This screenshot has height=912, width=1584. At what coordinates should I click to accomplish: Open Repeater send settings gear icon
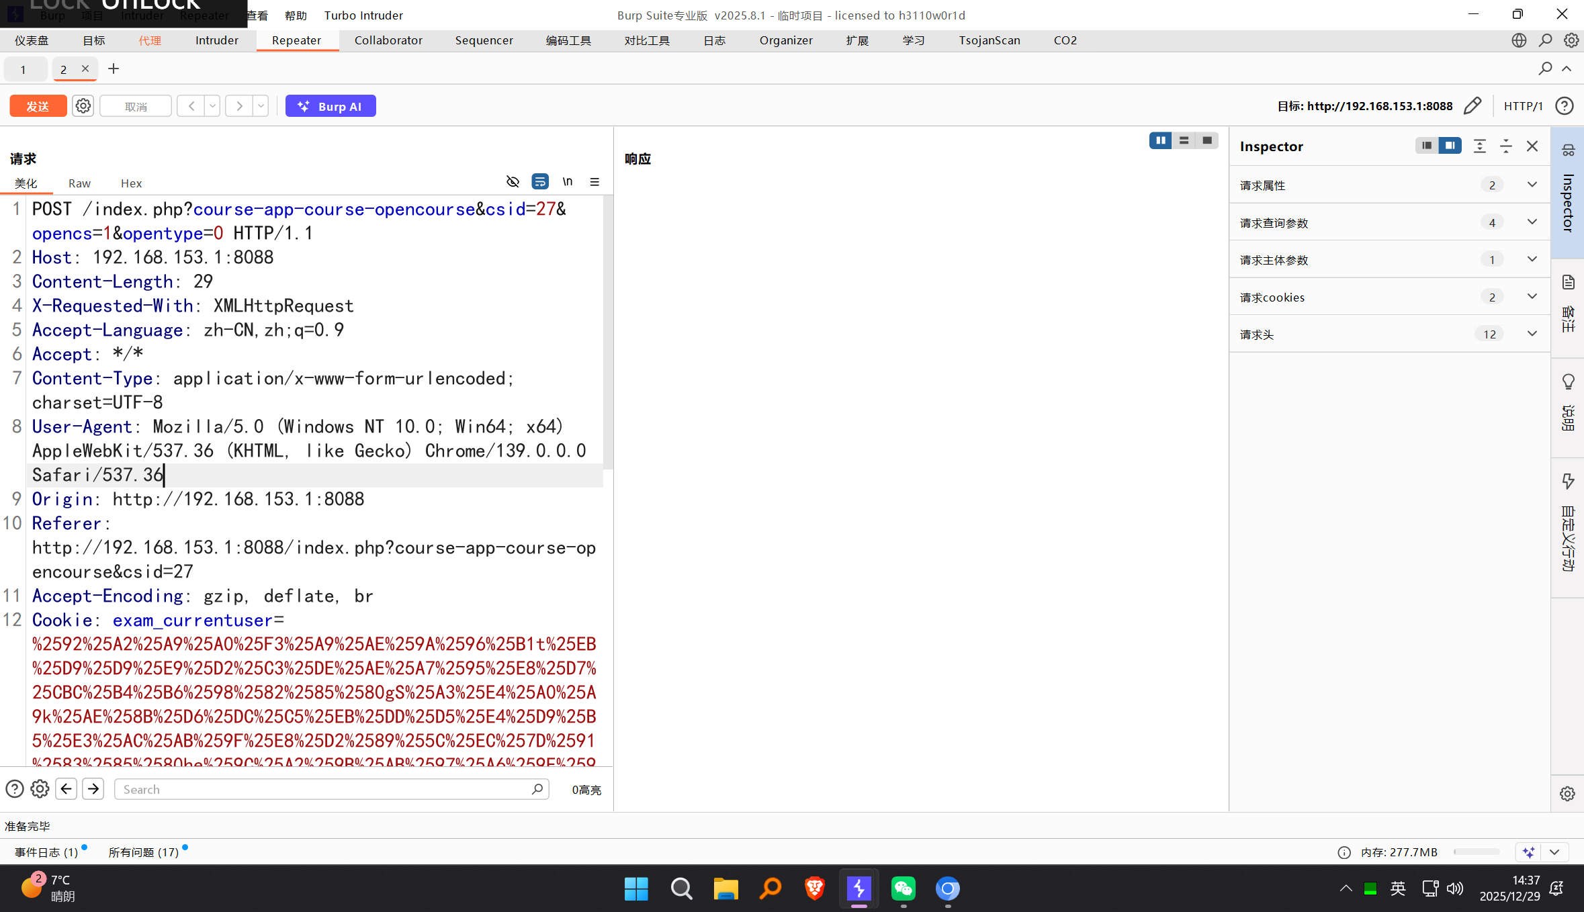coord(83,106)
